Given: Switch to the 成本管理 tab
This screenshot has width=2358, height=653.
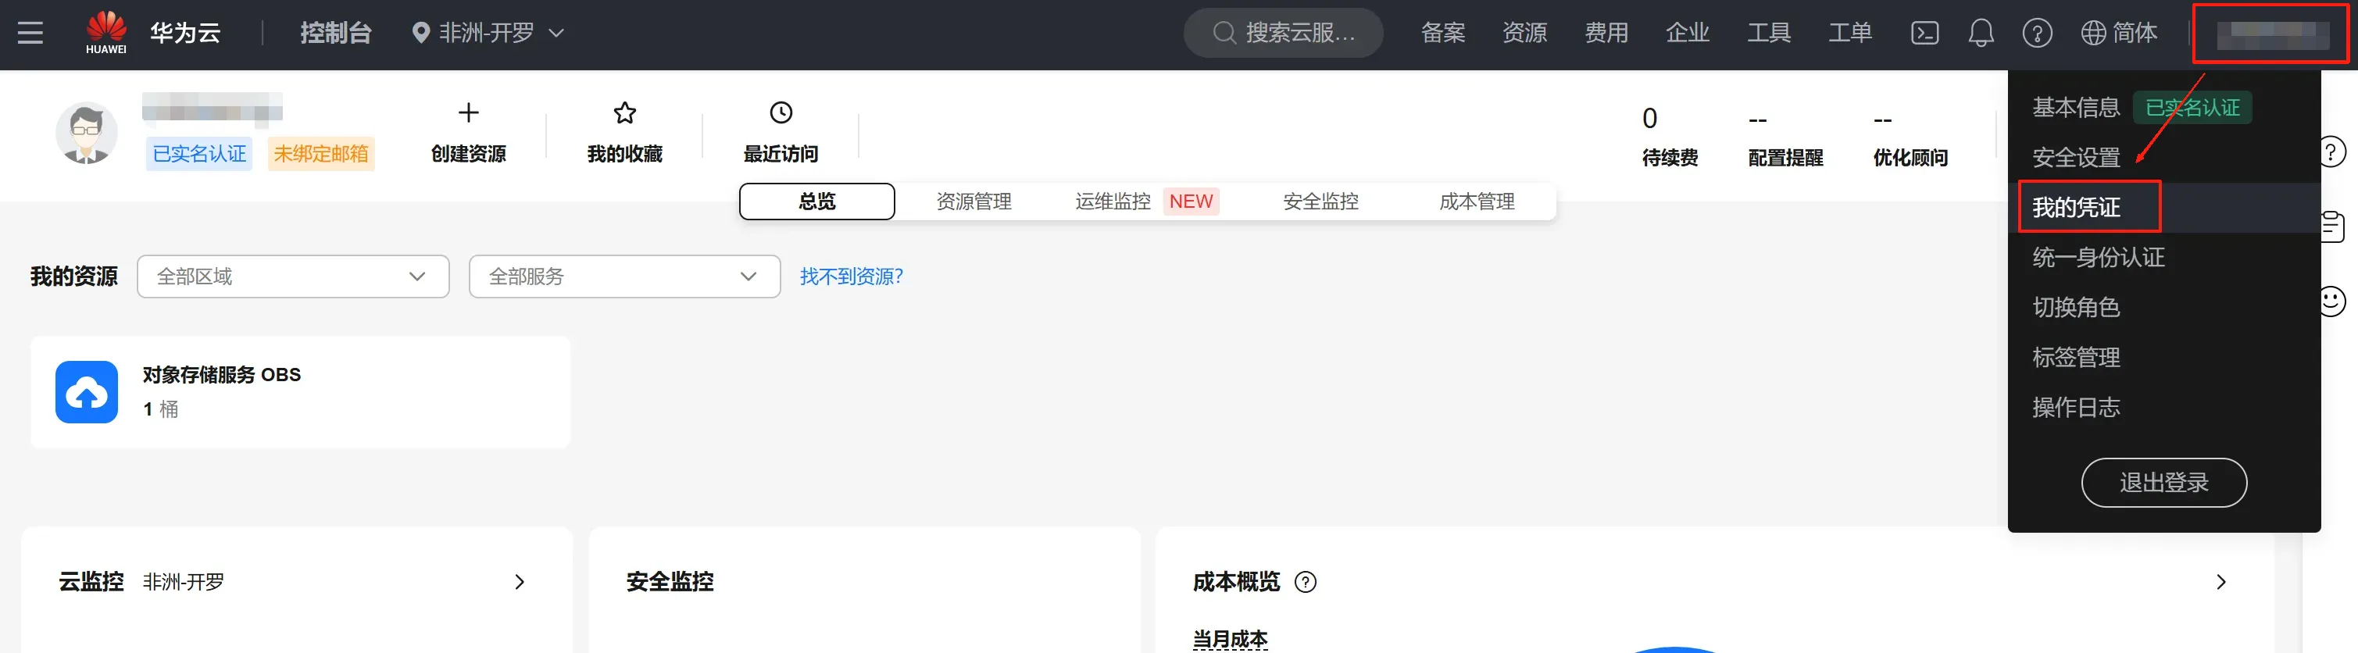Looking at the screenshot, I should pyautogui.click(x=1477, y=202).
